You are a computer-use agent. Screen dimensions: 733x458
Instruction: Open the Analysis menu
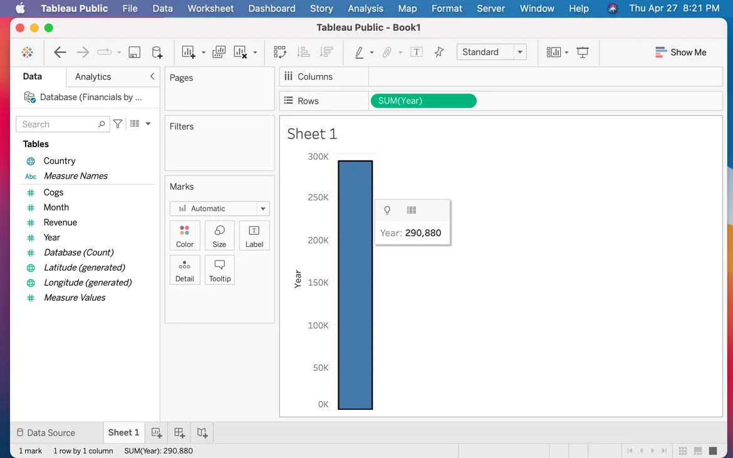tap(365, 8)
